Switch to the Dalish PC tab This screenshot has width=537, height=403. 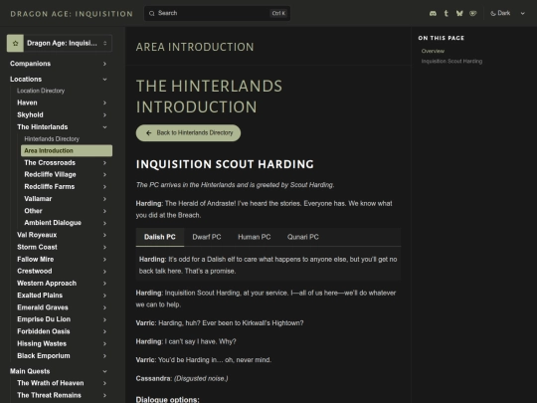click(x=160, y=237)
